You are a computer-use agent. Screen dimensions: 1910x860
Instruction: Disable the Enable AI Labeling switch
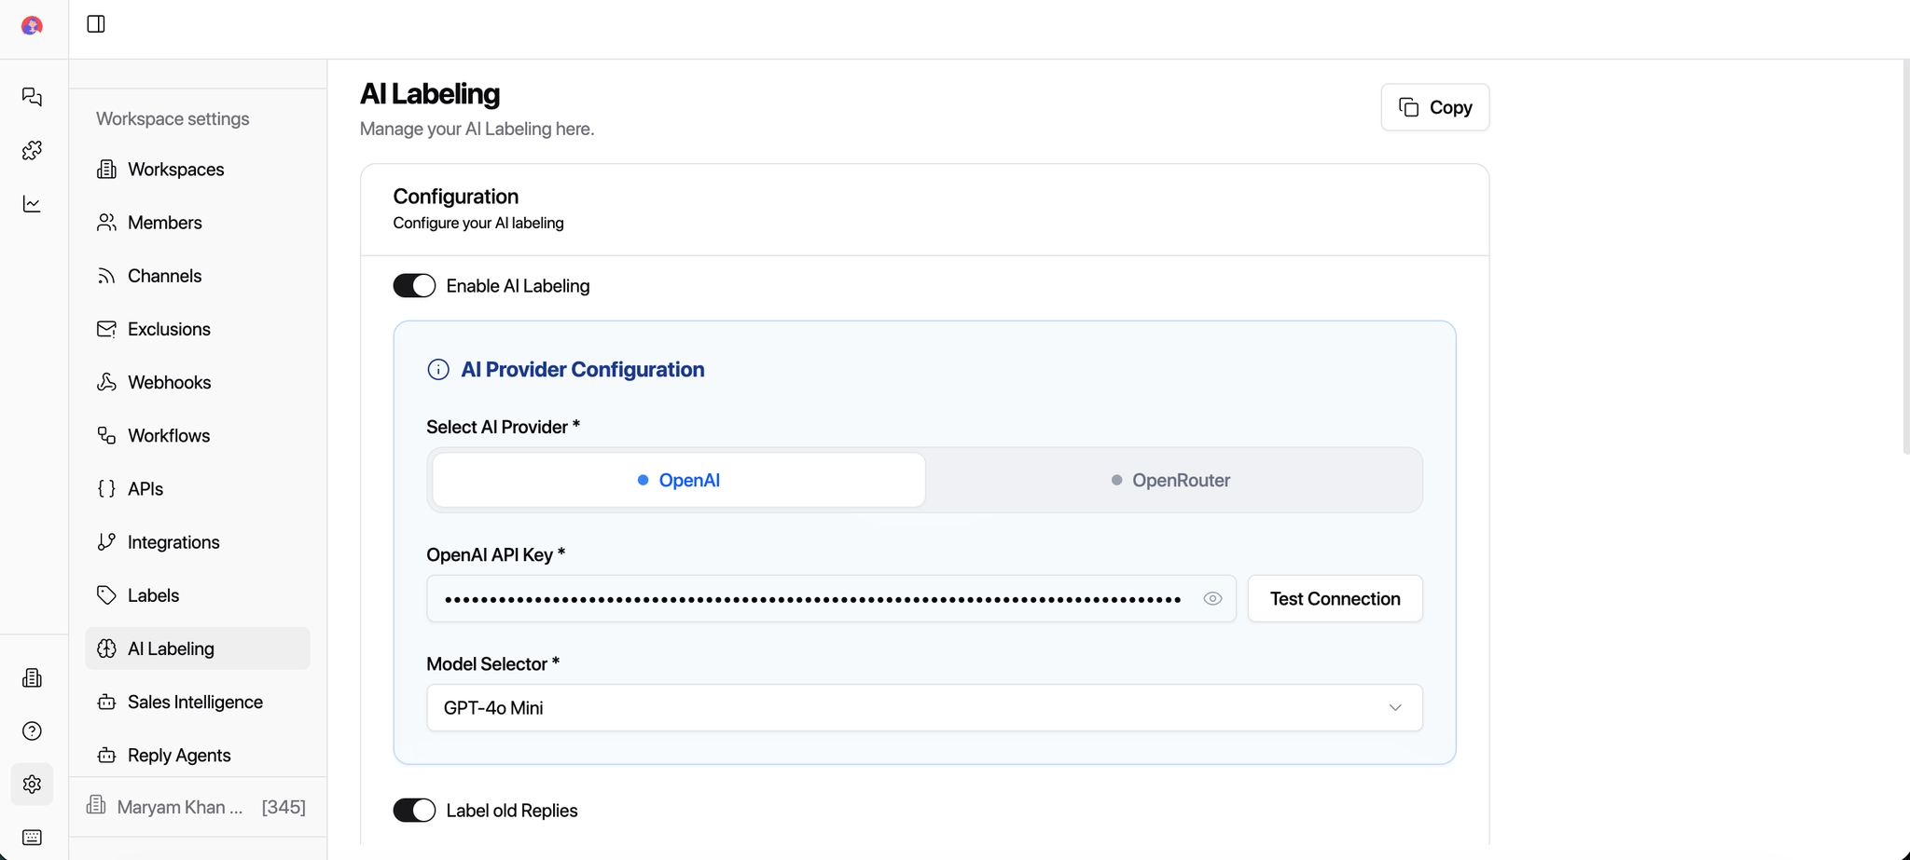(414, 286)
